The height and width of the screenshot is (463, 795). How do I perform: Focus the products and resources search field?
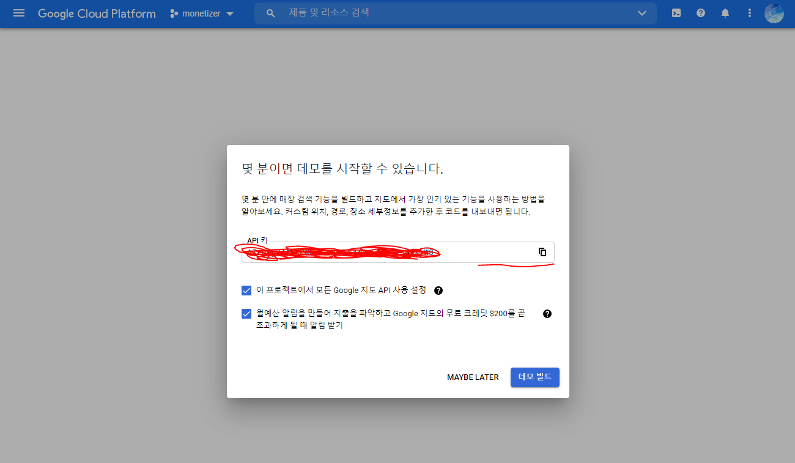(456, 13)
